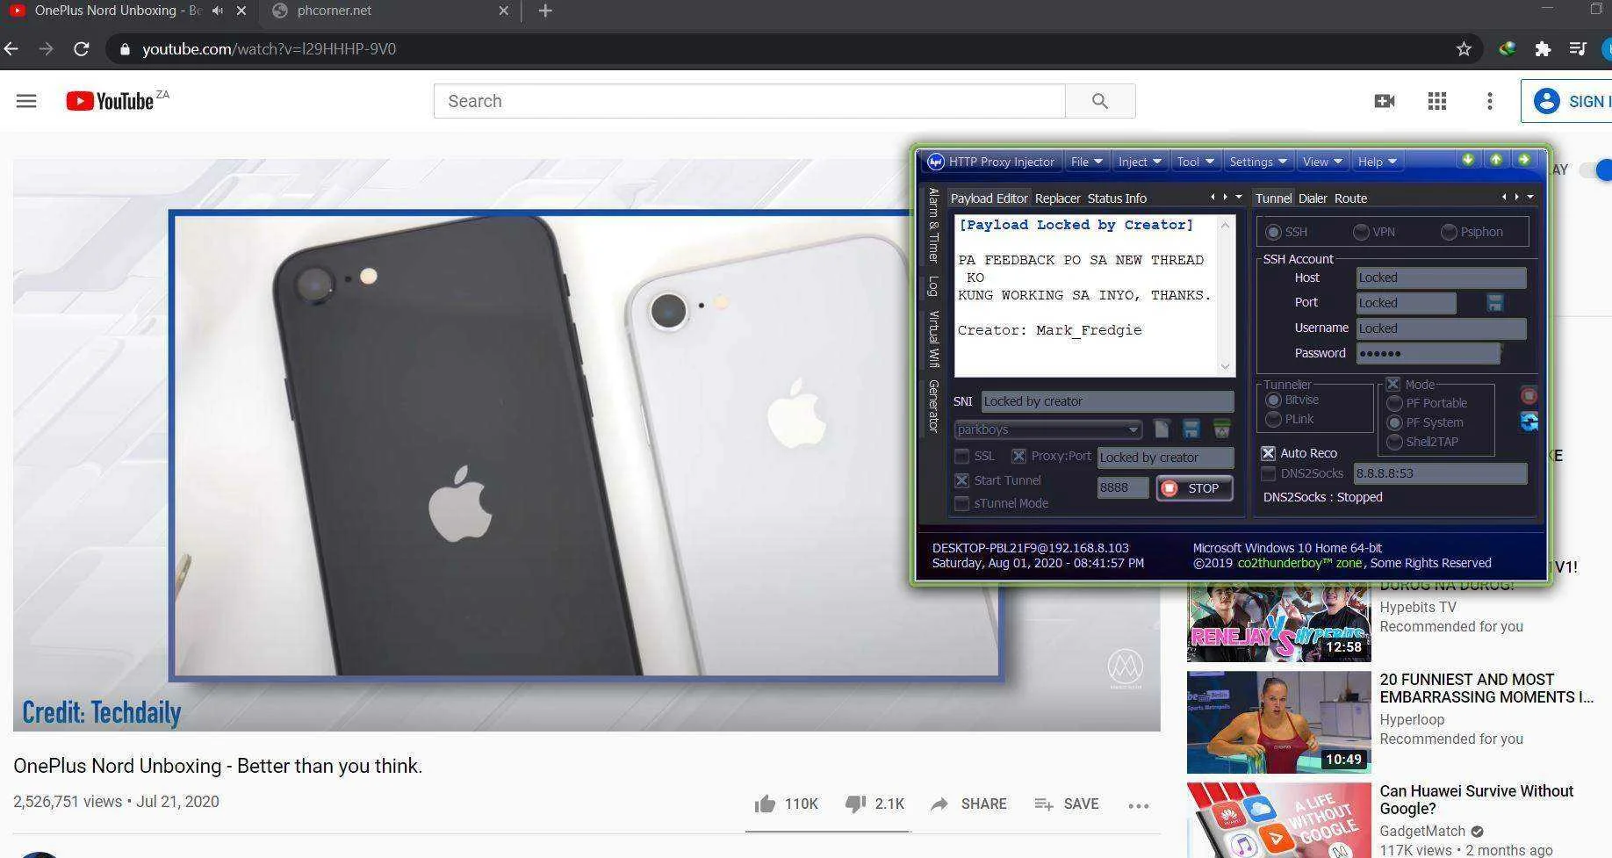
Task: Bookmark this page with the star icon
Action: click(x=1464, y=49)
